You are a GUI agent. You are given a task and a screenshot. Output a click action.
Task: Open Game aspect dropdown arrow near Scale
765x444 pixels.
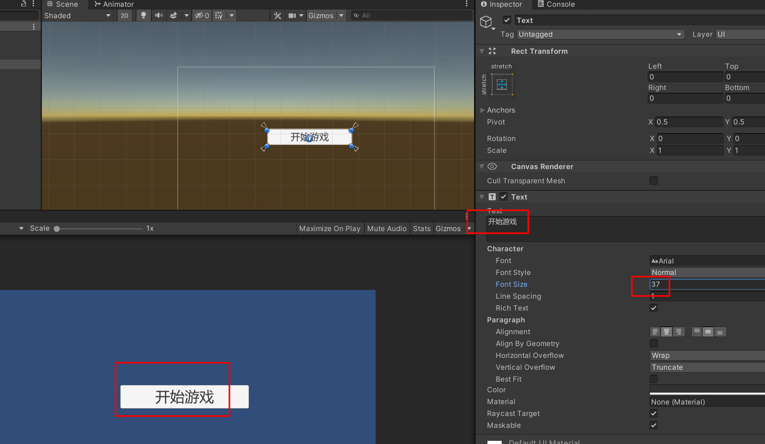tap(21, 228)
